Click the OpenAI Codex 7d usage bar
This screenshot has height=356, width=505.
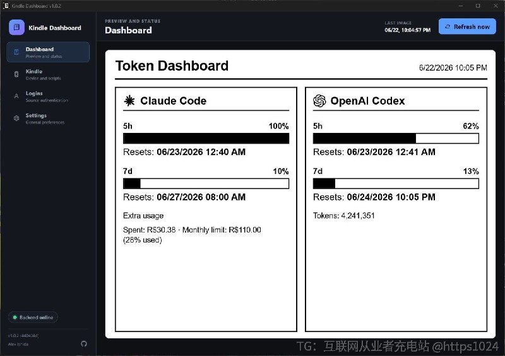[396, 183]
